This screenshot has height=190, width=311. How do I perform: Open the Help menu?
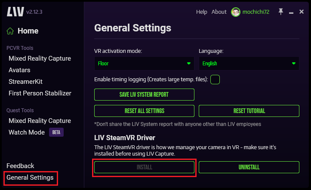click(x=201, y=12)
